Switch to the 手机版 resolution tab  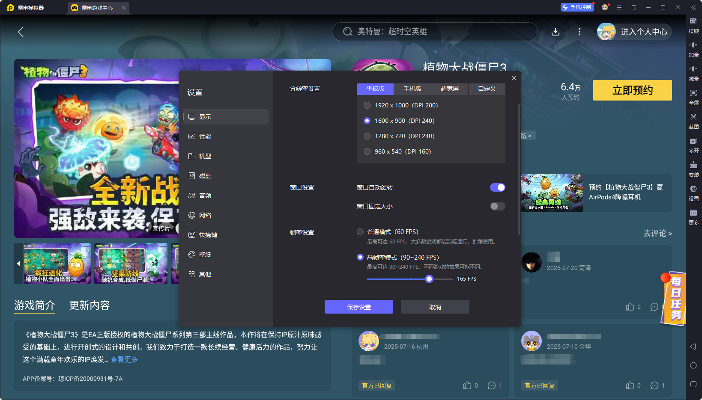[412, 89]
